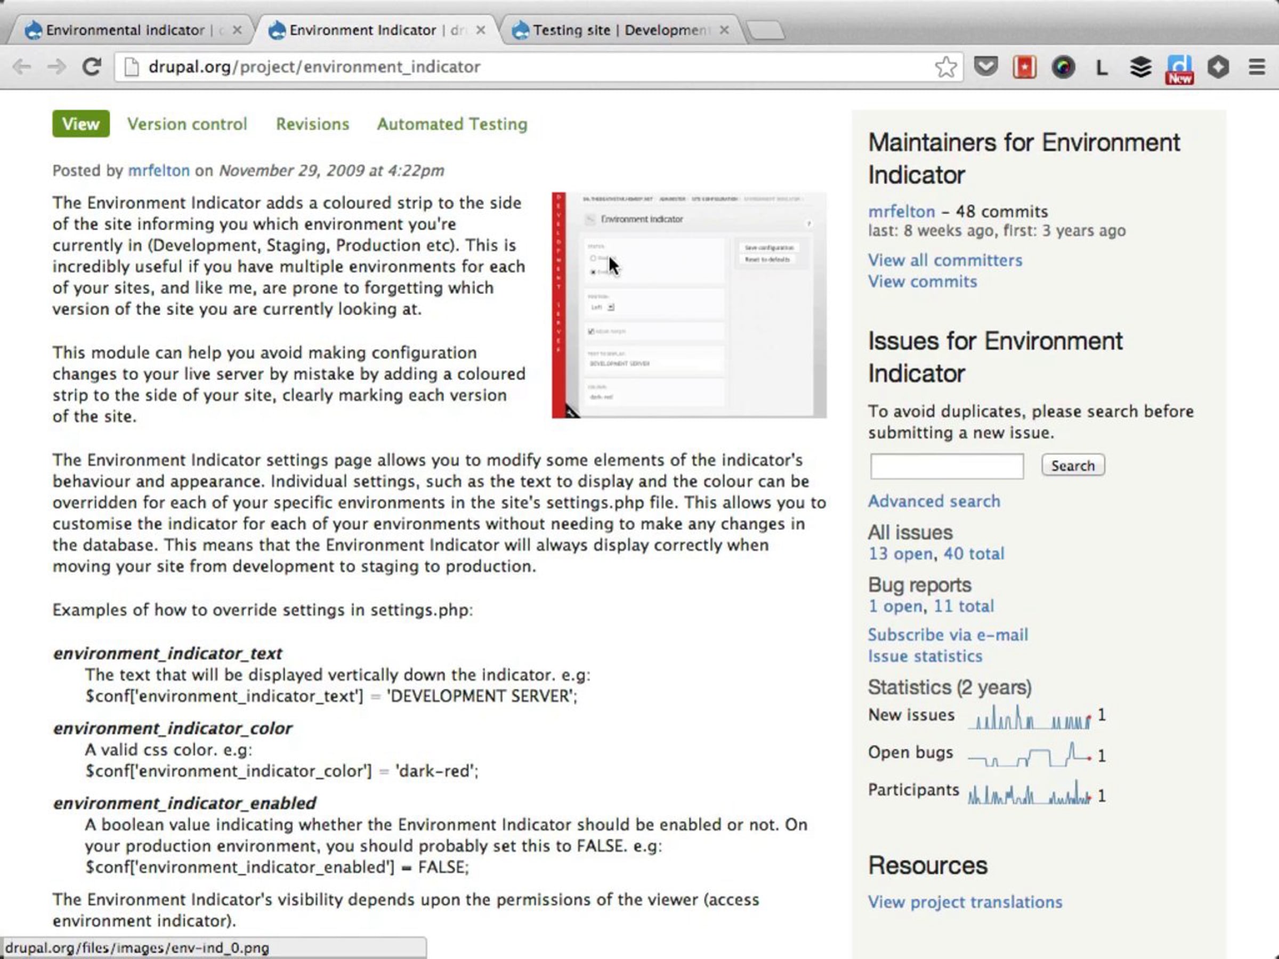Click the blue 'd' New extension icon
This screenshot has width=1279, height=959.
pos(1179,69)
